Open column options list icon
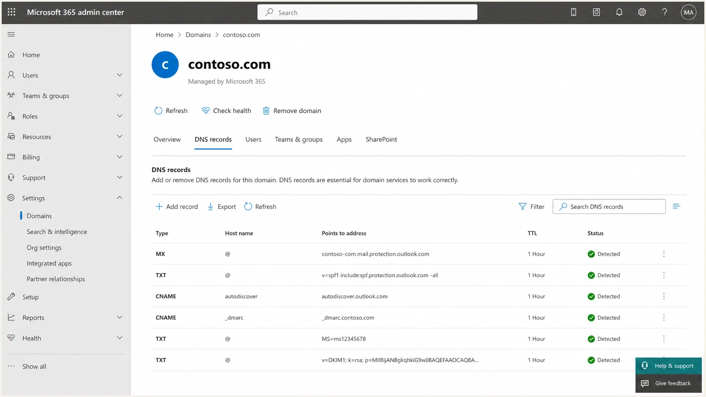This screenshot has width=706, height=397. coord(676,206)
